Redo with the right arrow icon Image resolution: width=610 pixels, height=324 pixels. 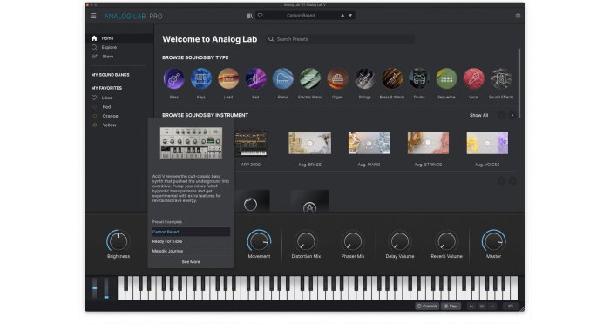(x=492, y=307)
